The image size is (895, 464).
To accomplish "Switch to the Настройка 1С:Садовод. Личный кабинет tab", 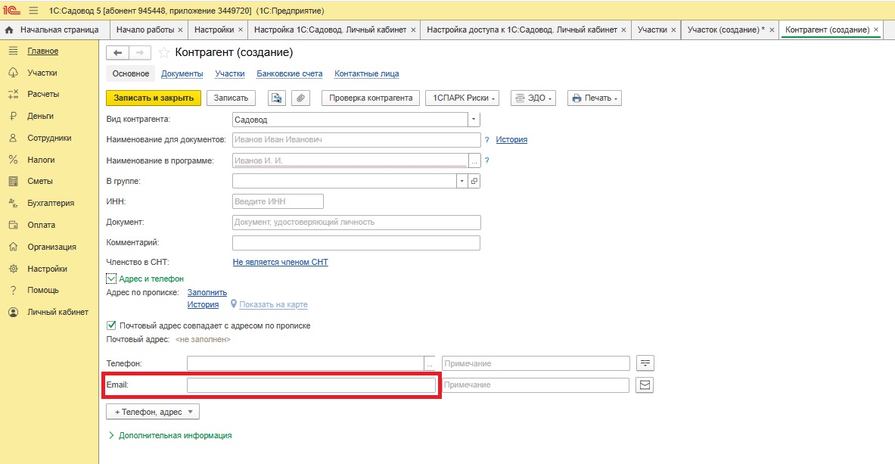I will pos(331,30).
